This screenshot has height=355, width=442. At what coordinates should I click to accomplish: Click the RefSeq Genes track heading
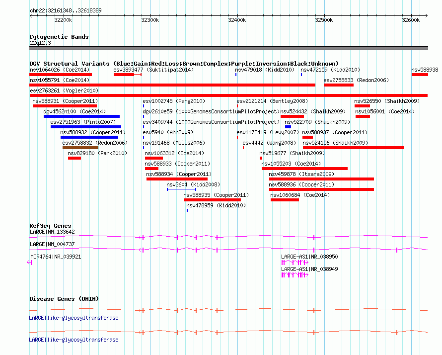coord(50,226)
